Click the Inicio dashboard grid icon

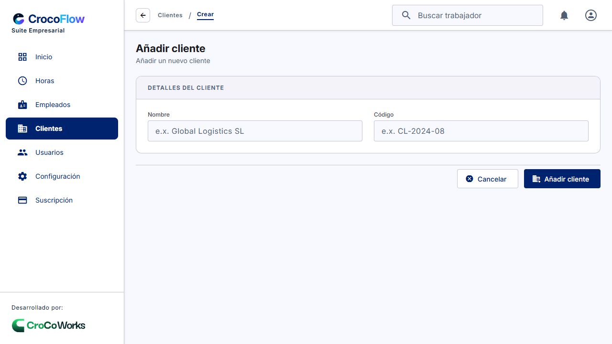click(x=22, y=57)
